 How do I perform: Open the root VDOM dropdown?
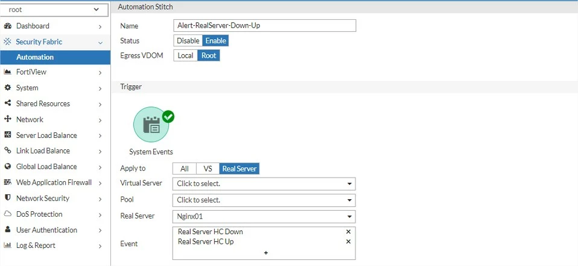pyautogui.click(x=54, y=10)
